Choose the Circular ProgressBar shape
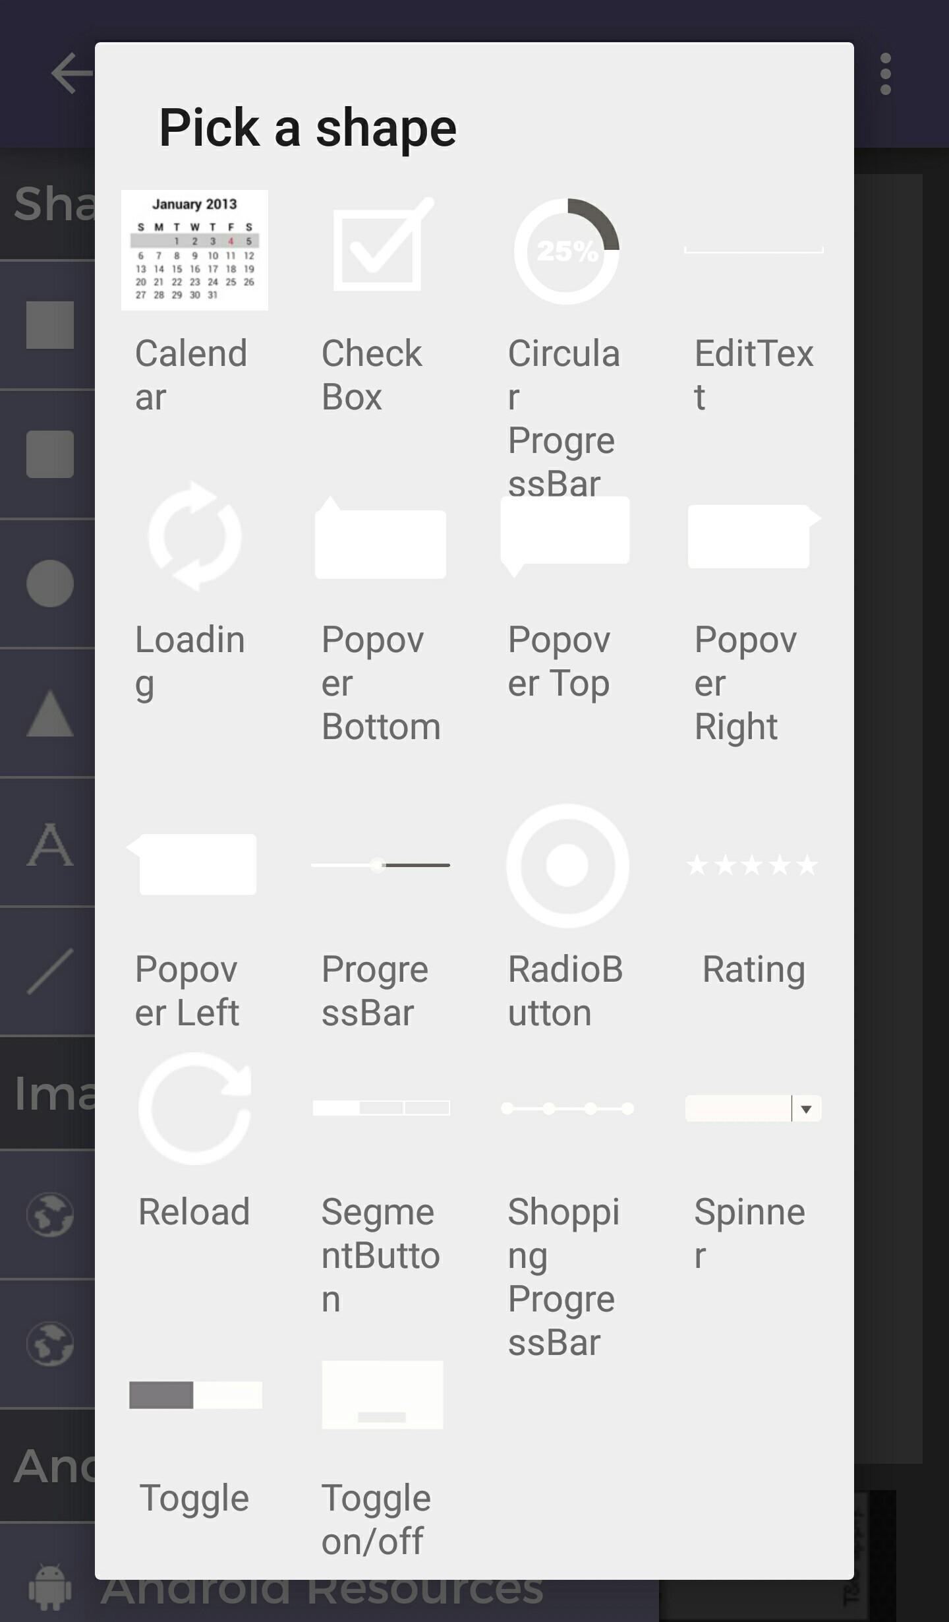The image size is (949, 1622). [x=567, y=251]
